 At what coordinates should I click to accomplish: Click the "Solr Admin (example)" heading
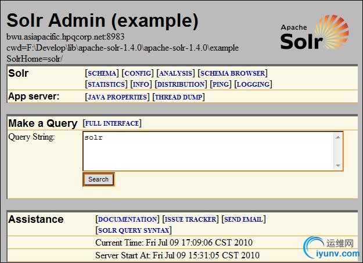pyautogui.click(x=103, y=20)
